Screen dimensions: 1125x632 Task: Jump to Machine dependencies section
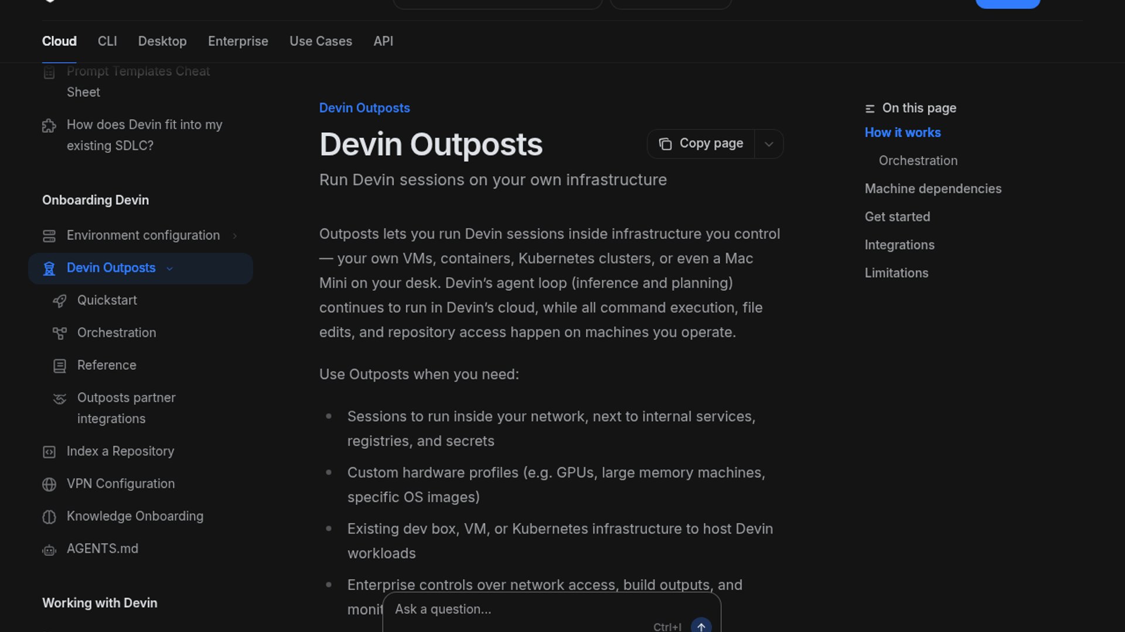[933, 189]
